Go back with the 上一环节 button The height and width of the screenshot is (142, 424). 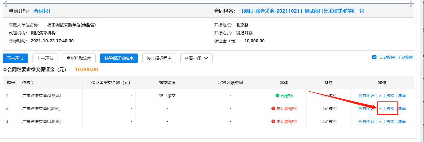pyautogui.click(x=45, y=58)
